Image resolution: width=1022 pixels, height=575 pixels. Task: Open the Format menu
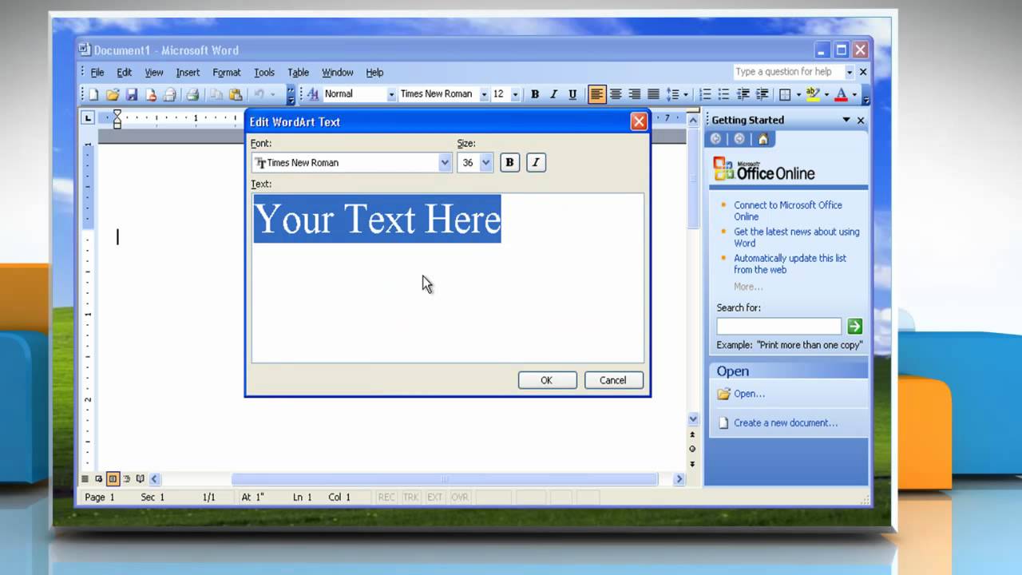227,72
